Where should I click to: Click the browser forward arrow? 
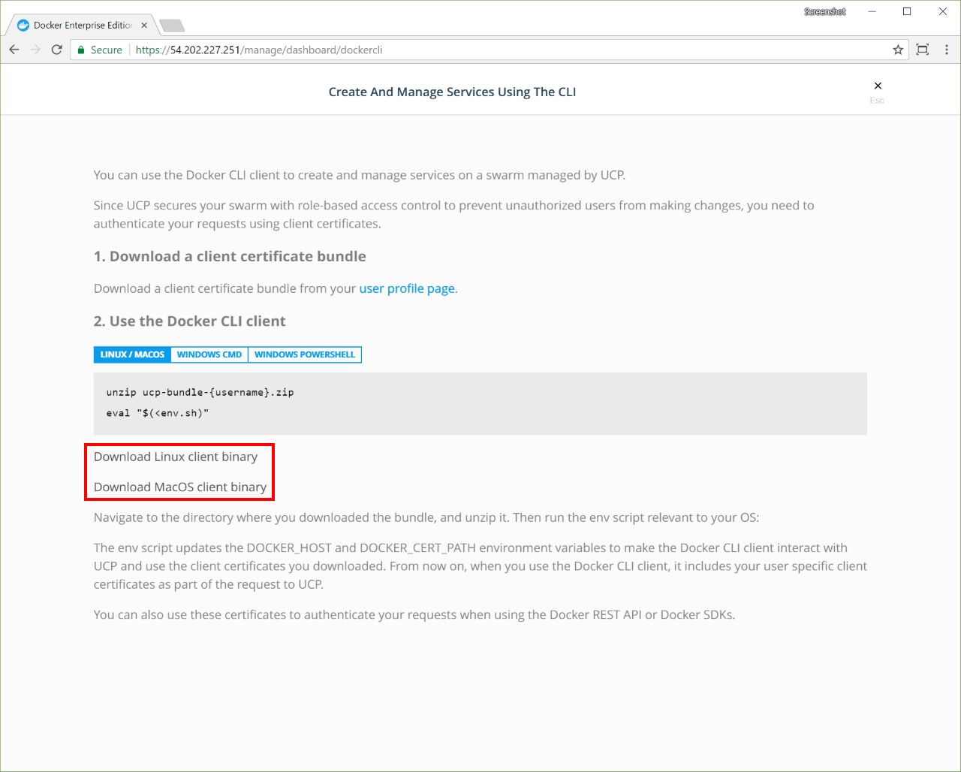click(x=35, y=50)
